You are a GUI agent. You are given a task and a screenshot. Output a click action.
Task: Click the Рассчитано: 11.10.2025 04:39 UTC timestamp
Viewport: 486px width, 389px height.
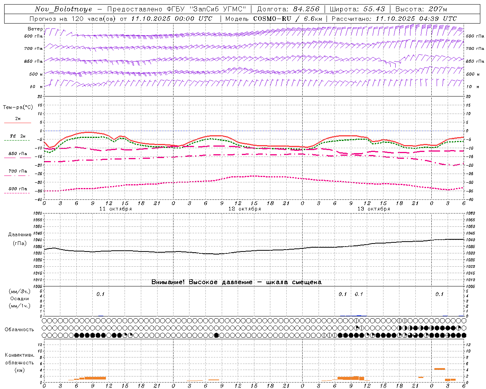394,19
